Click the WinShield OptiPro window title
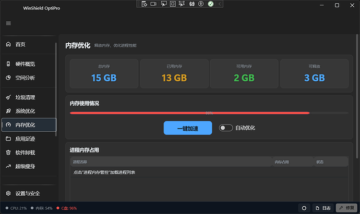 coord(42,8)
